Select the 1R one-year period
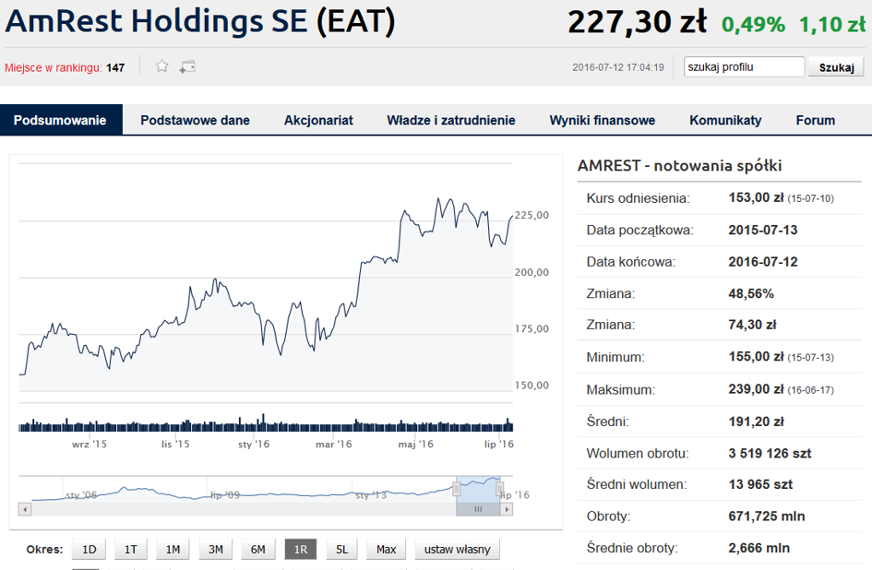 tap(301, 549)
